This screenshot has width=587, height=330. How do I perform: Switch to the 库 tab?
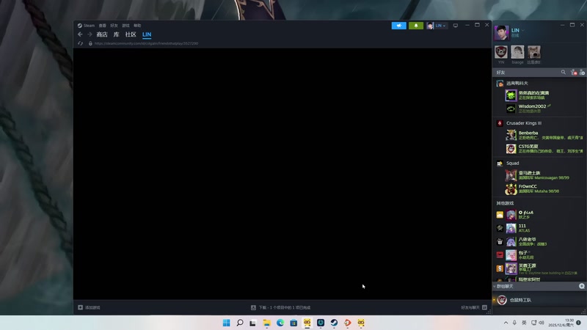pos(116,34)
